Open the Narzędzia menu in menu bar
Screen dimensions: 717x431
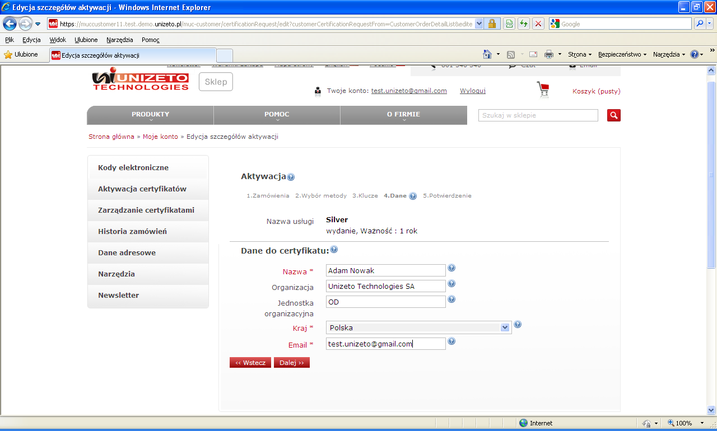tap(120, 40)
